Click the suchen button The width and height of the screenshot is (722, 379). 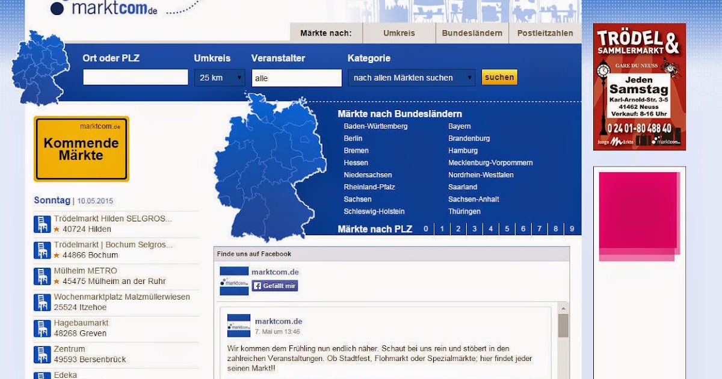click(499, 77)
